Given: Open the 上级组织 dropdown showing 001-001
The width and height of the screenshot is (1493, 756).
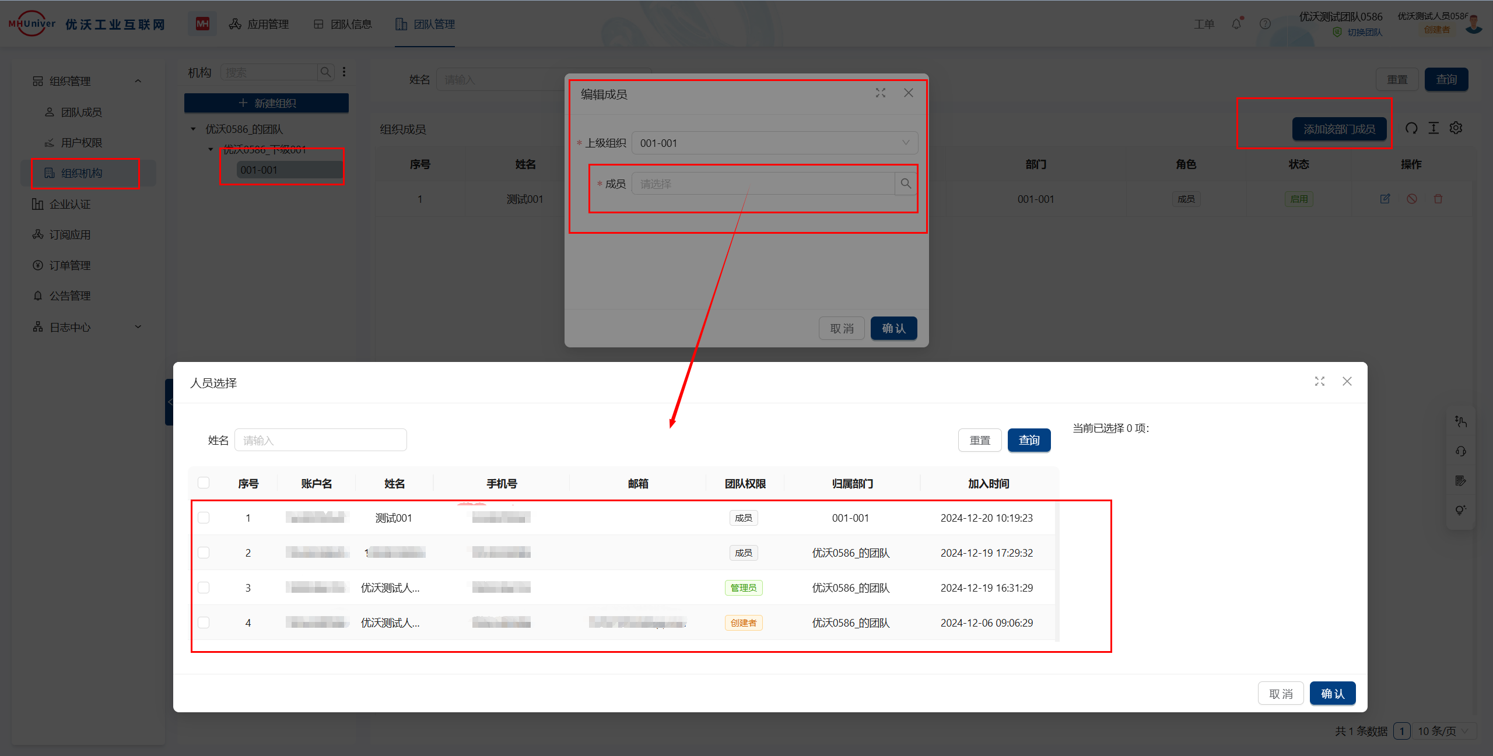Looking at the screenshot, I should (774, 143).
